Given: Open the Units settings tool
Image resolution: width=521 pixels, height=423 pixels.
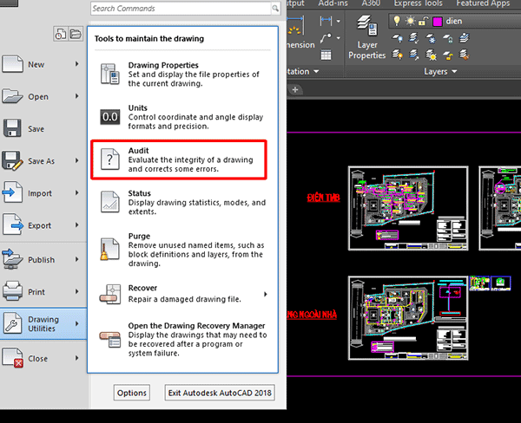Looking at the screenshot, I should pyautogui.click(x=183, y=117).
